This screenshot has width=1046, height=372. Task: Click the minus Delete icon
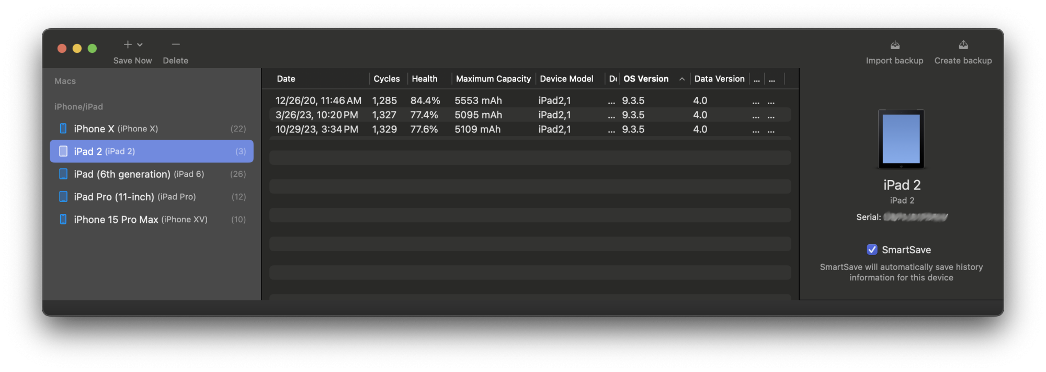pos(176,44)
